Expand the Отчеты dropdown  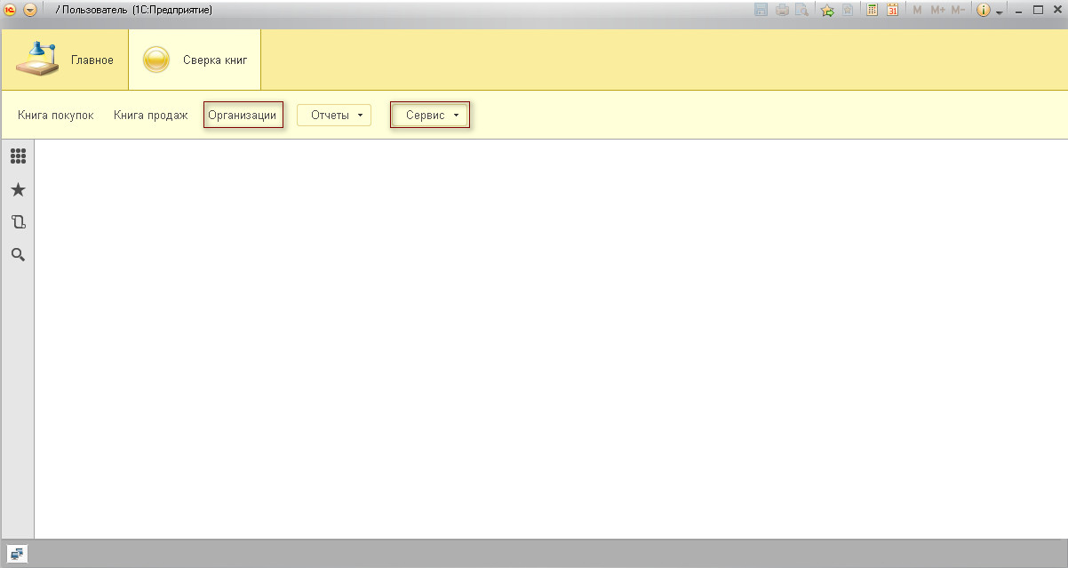pos(334,116)
